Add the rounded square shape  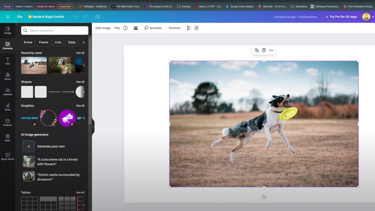41,92
